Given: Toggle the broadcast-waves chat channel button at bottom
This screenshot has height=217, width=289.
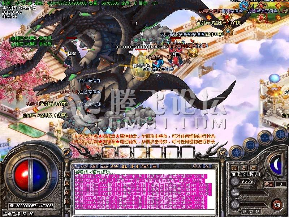Looking at the screenshot, I should (x=67, y=210).
